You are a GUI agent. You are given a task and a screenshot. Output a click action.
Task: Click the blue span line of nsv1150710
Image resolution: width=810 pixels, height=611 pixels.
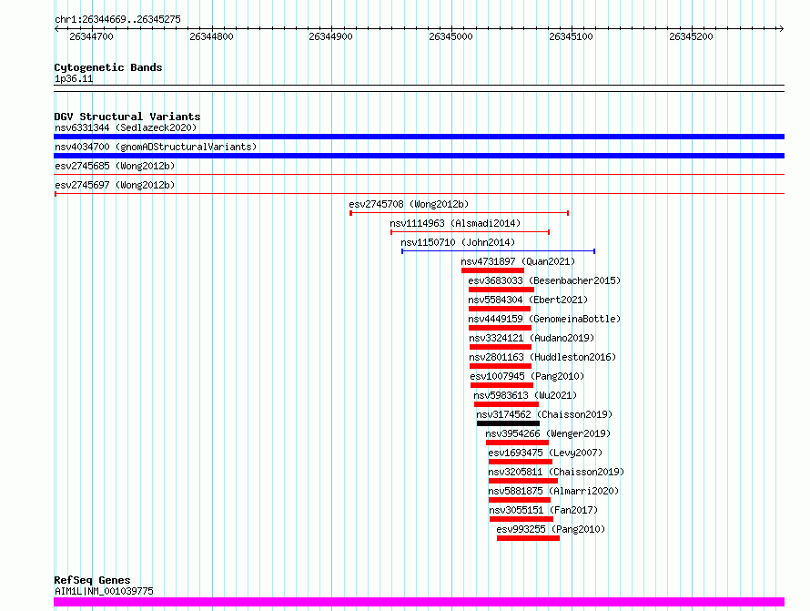point(499,251)
